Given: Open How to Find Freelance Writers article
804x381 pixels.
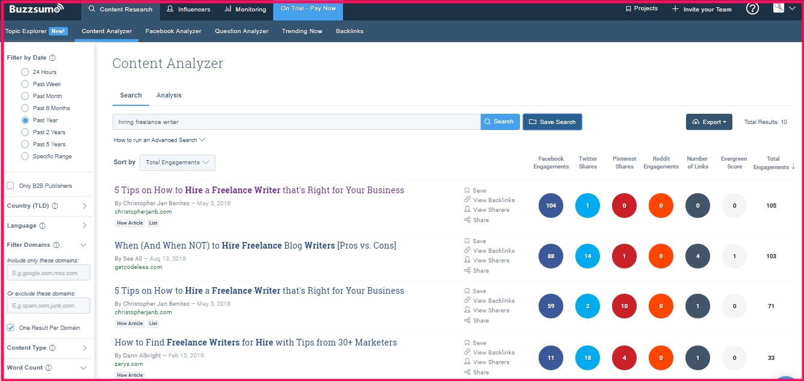Looking at the screenshot, I should (x=256, y=342).
